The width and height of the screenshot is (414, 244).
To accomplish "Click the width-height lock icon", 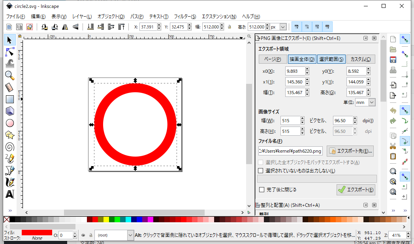I will 229,27.
